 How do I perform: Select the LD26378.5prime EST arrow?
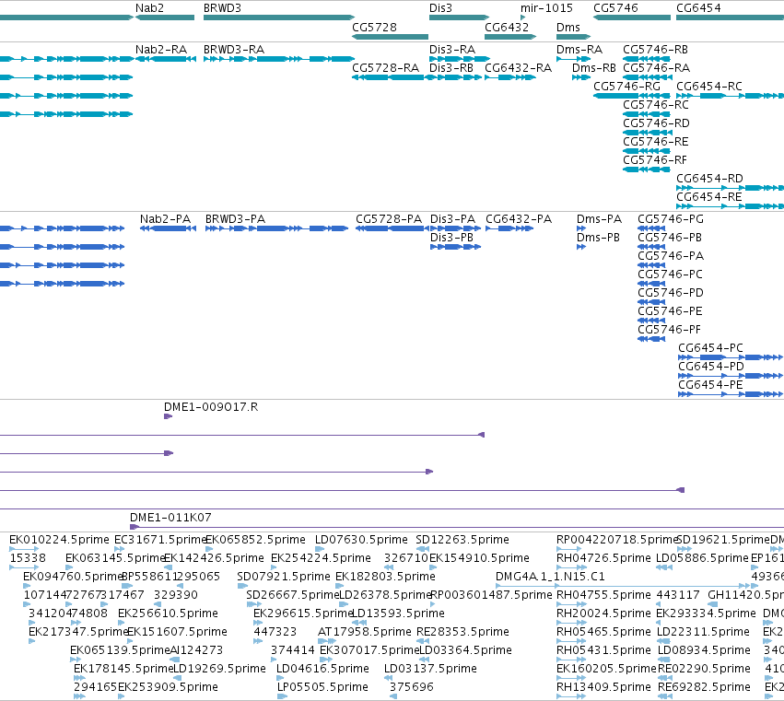point(344,604)
